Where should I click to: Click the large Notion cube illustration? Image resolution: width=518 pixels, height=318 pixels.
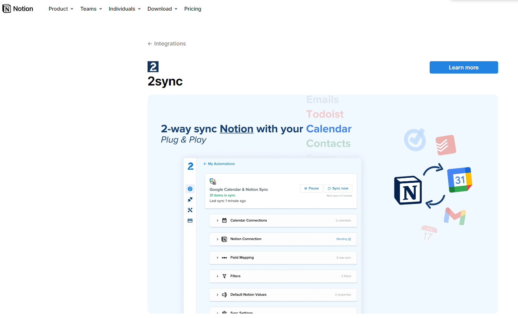click(408, 190)
